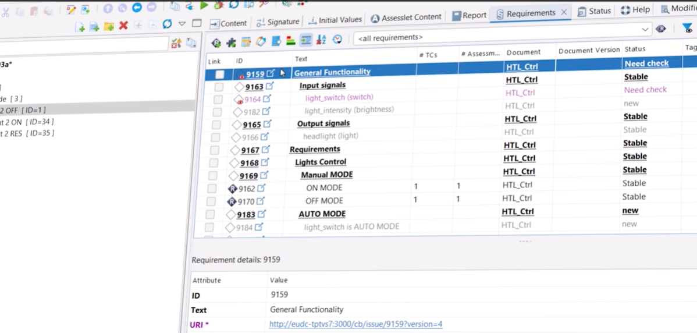
Task: Switch to the Assesslet Content tab
Action: point(406,17)
